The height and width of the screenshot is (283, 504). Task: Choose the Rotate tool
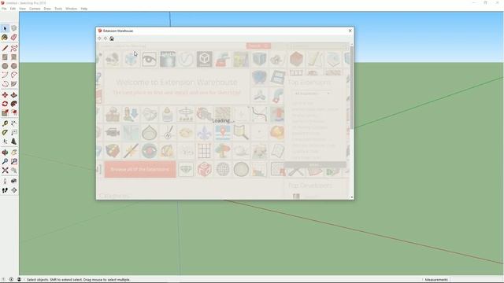[x=5, y=104]
